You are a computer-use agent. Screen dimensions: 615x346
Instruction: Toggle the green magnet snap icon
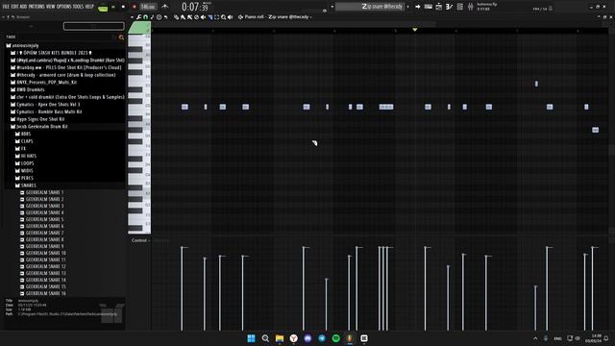tap(145, 17)
